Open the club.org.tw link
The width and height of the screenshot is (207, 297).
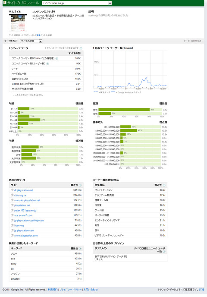(20, 195)
